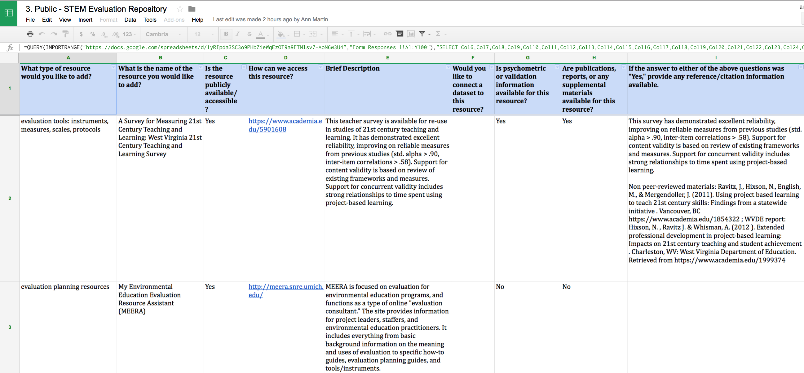
Task: Open the Edit menu
Action: (x=47, y=19)
